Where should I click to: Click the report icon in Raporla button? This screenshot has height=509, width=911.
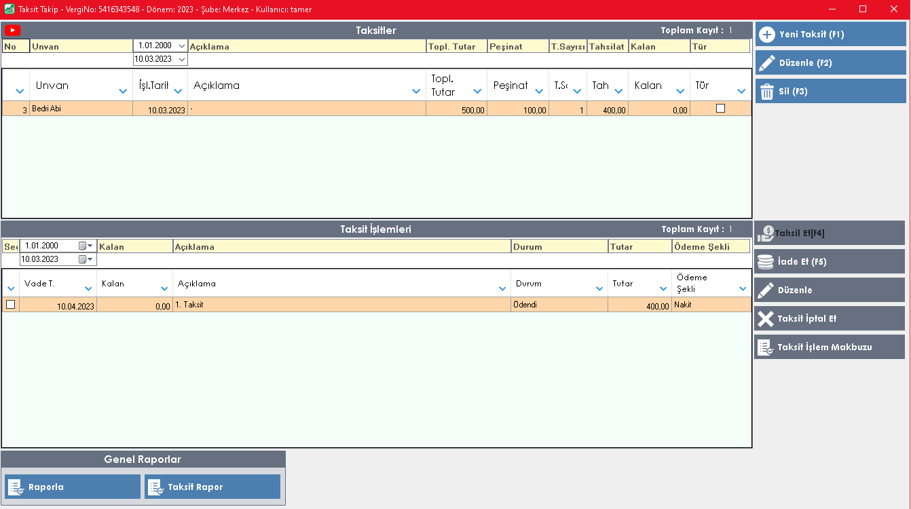[x=16, y=487]
